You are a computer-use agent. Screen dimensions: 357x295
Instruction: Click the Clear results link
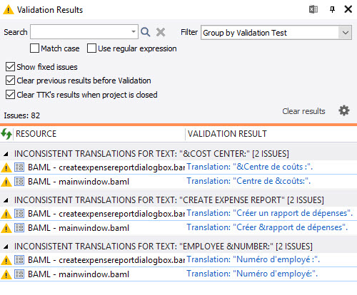303,111
